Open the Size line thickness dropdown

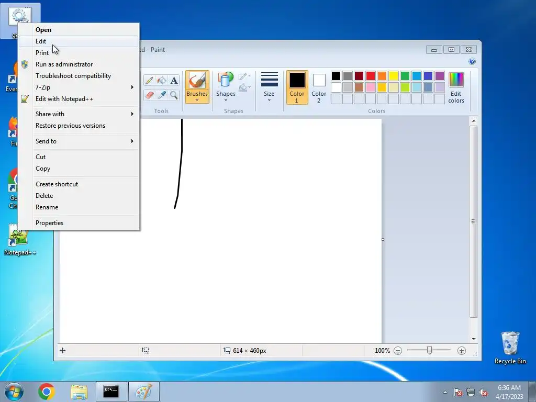tap(269, 87)
